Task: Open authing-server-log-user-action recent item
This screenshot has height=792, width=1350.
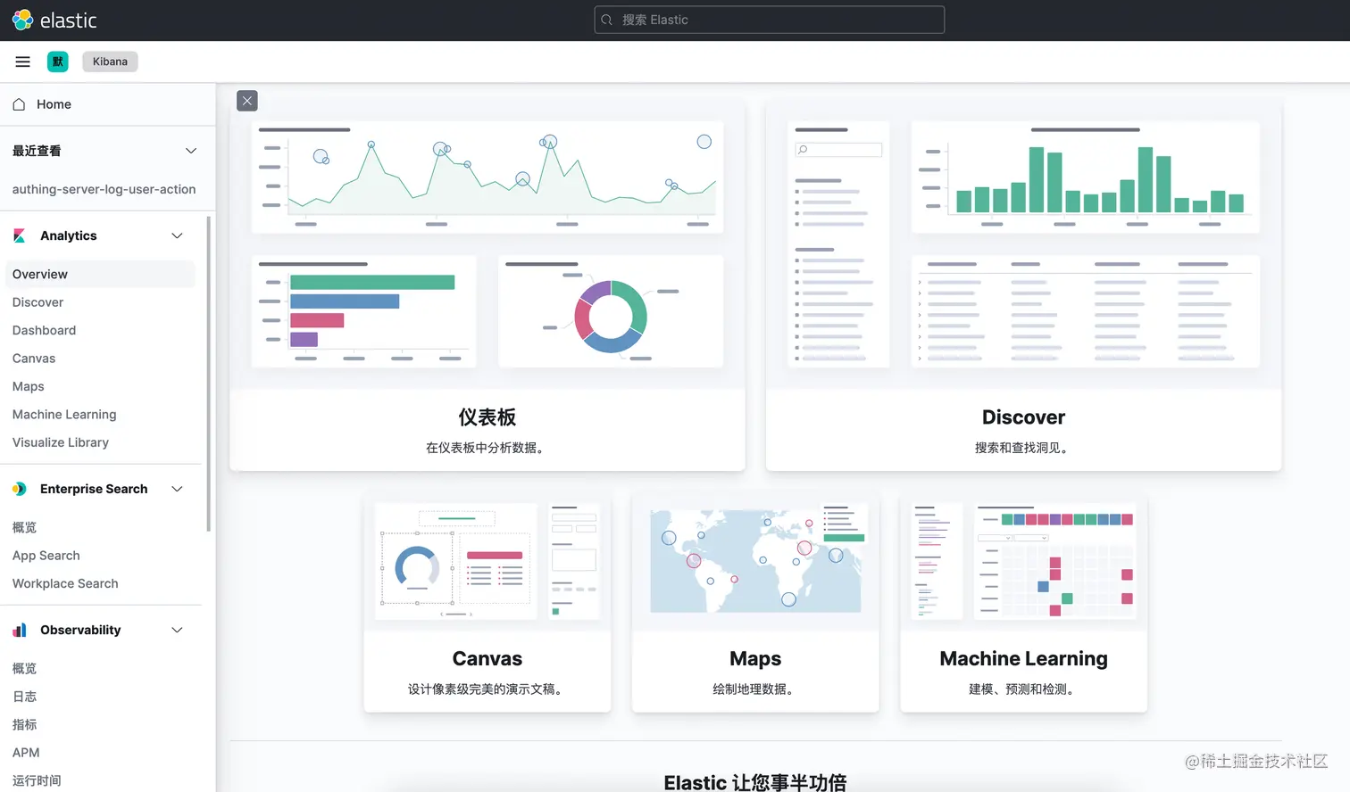Action: point(104,189)
